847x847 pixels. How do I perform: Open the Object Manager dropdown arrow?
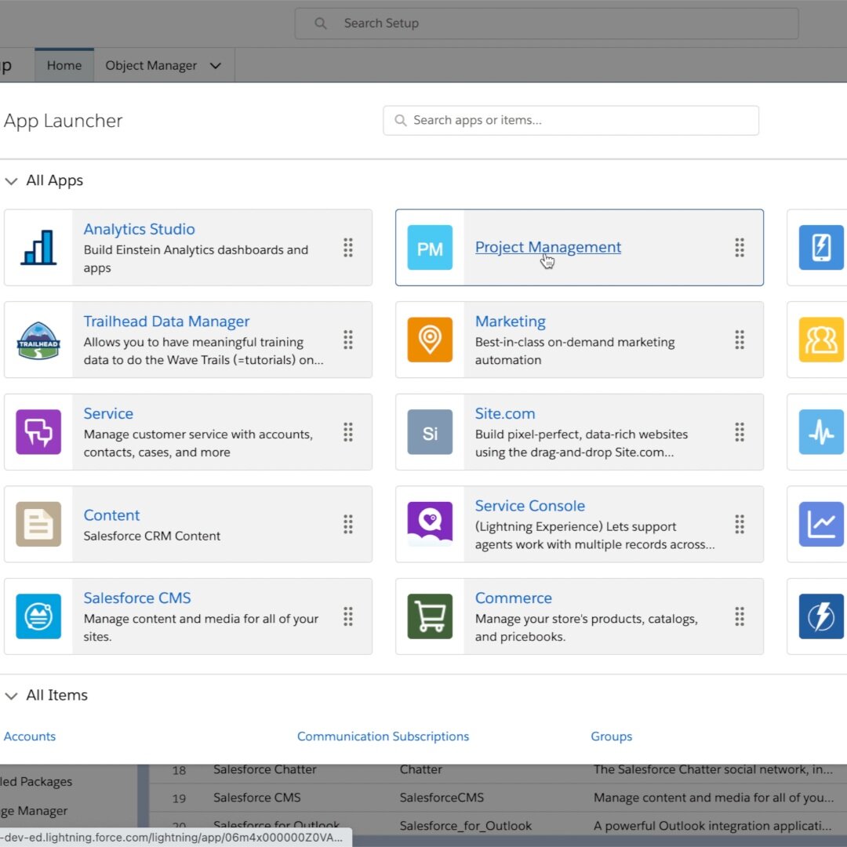pyautogui.click(x=215, y=66)
